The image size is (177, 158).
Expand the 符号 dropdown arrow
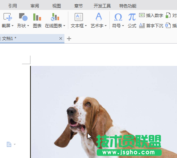click(123, 26)
